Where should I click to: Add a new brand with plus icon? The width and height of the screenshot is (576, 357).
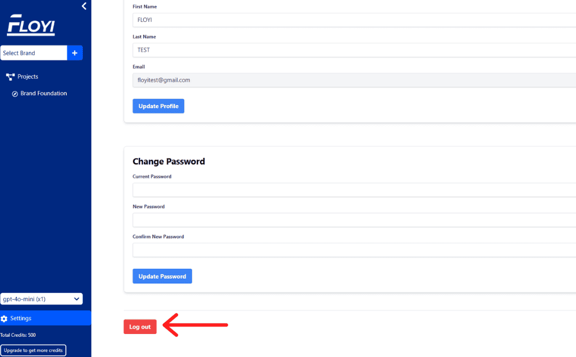tap(75, 53)
